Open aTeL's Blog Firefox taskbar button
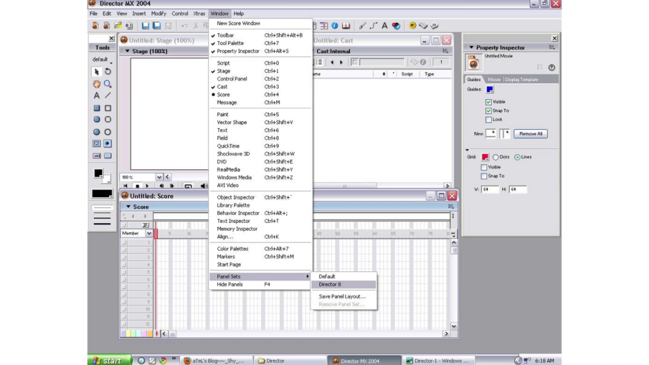The image size is (649, 365). coord(217,361)
